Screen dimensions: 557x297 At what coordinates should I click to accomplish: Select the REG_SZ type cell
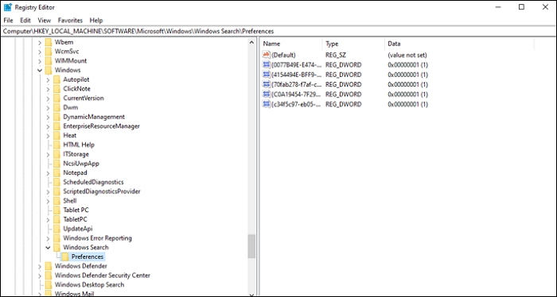coord(335,55)
